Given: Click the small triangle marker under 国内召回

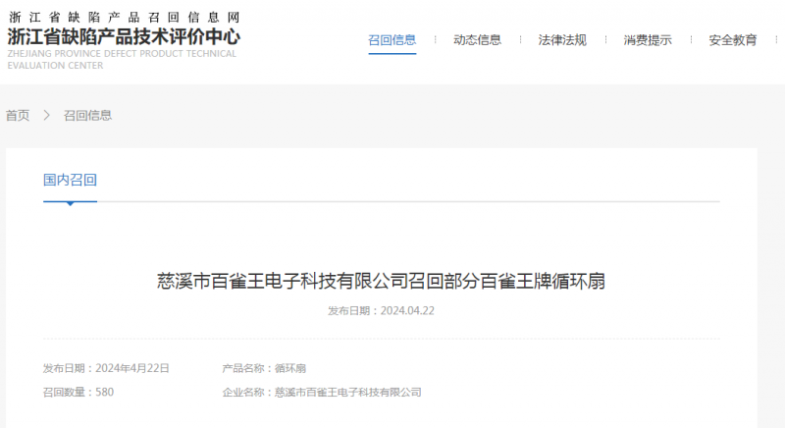Looking at the screenshot, I should [70, 204].
